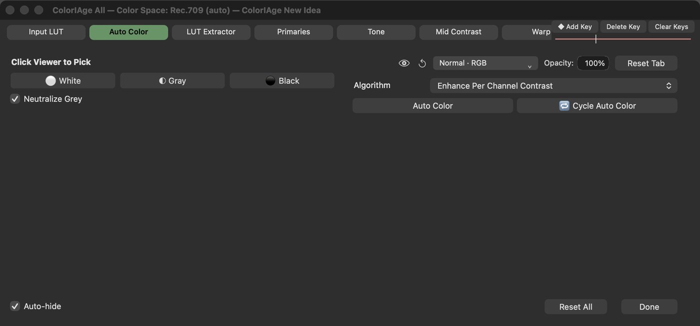Pick the Black point button
The image size is (700, 326).
tap(282, 80)
